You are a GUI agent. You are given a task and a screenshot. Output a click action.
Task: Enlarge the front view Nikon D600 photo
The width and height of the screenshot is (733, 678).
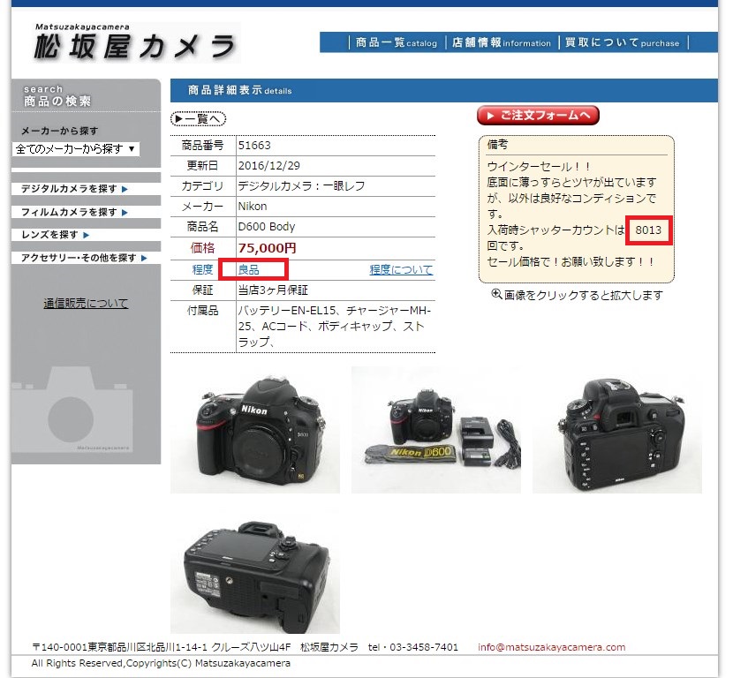click(254, 430)
